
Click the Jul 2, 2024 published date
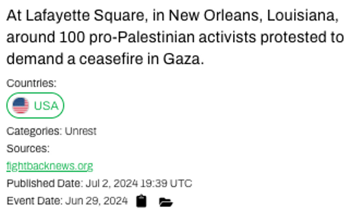coord(112,183)
